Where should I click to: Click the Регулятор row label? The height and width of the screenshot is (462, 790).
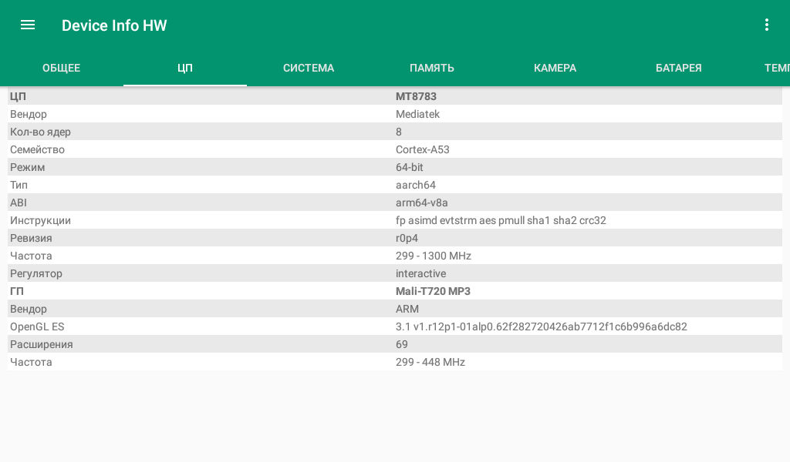pos(36,273)
